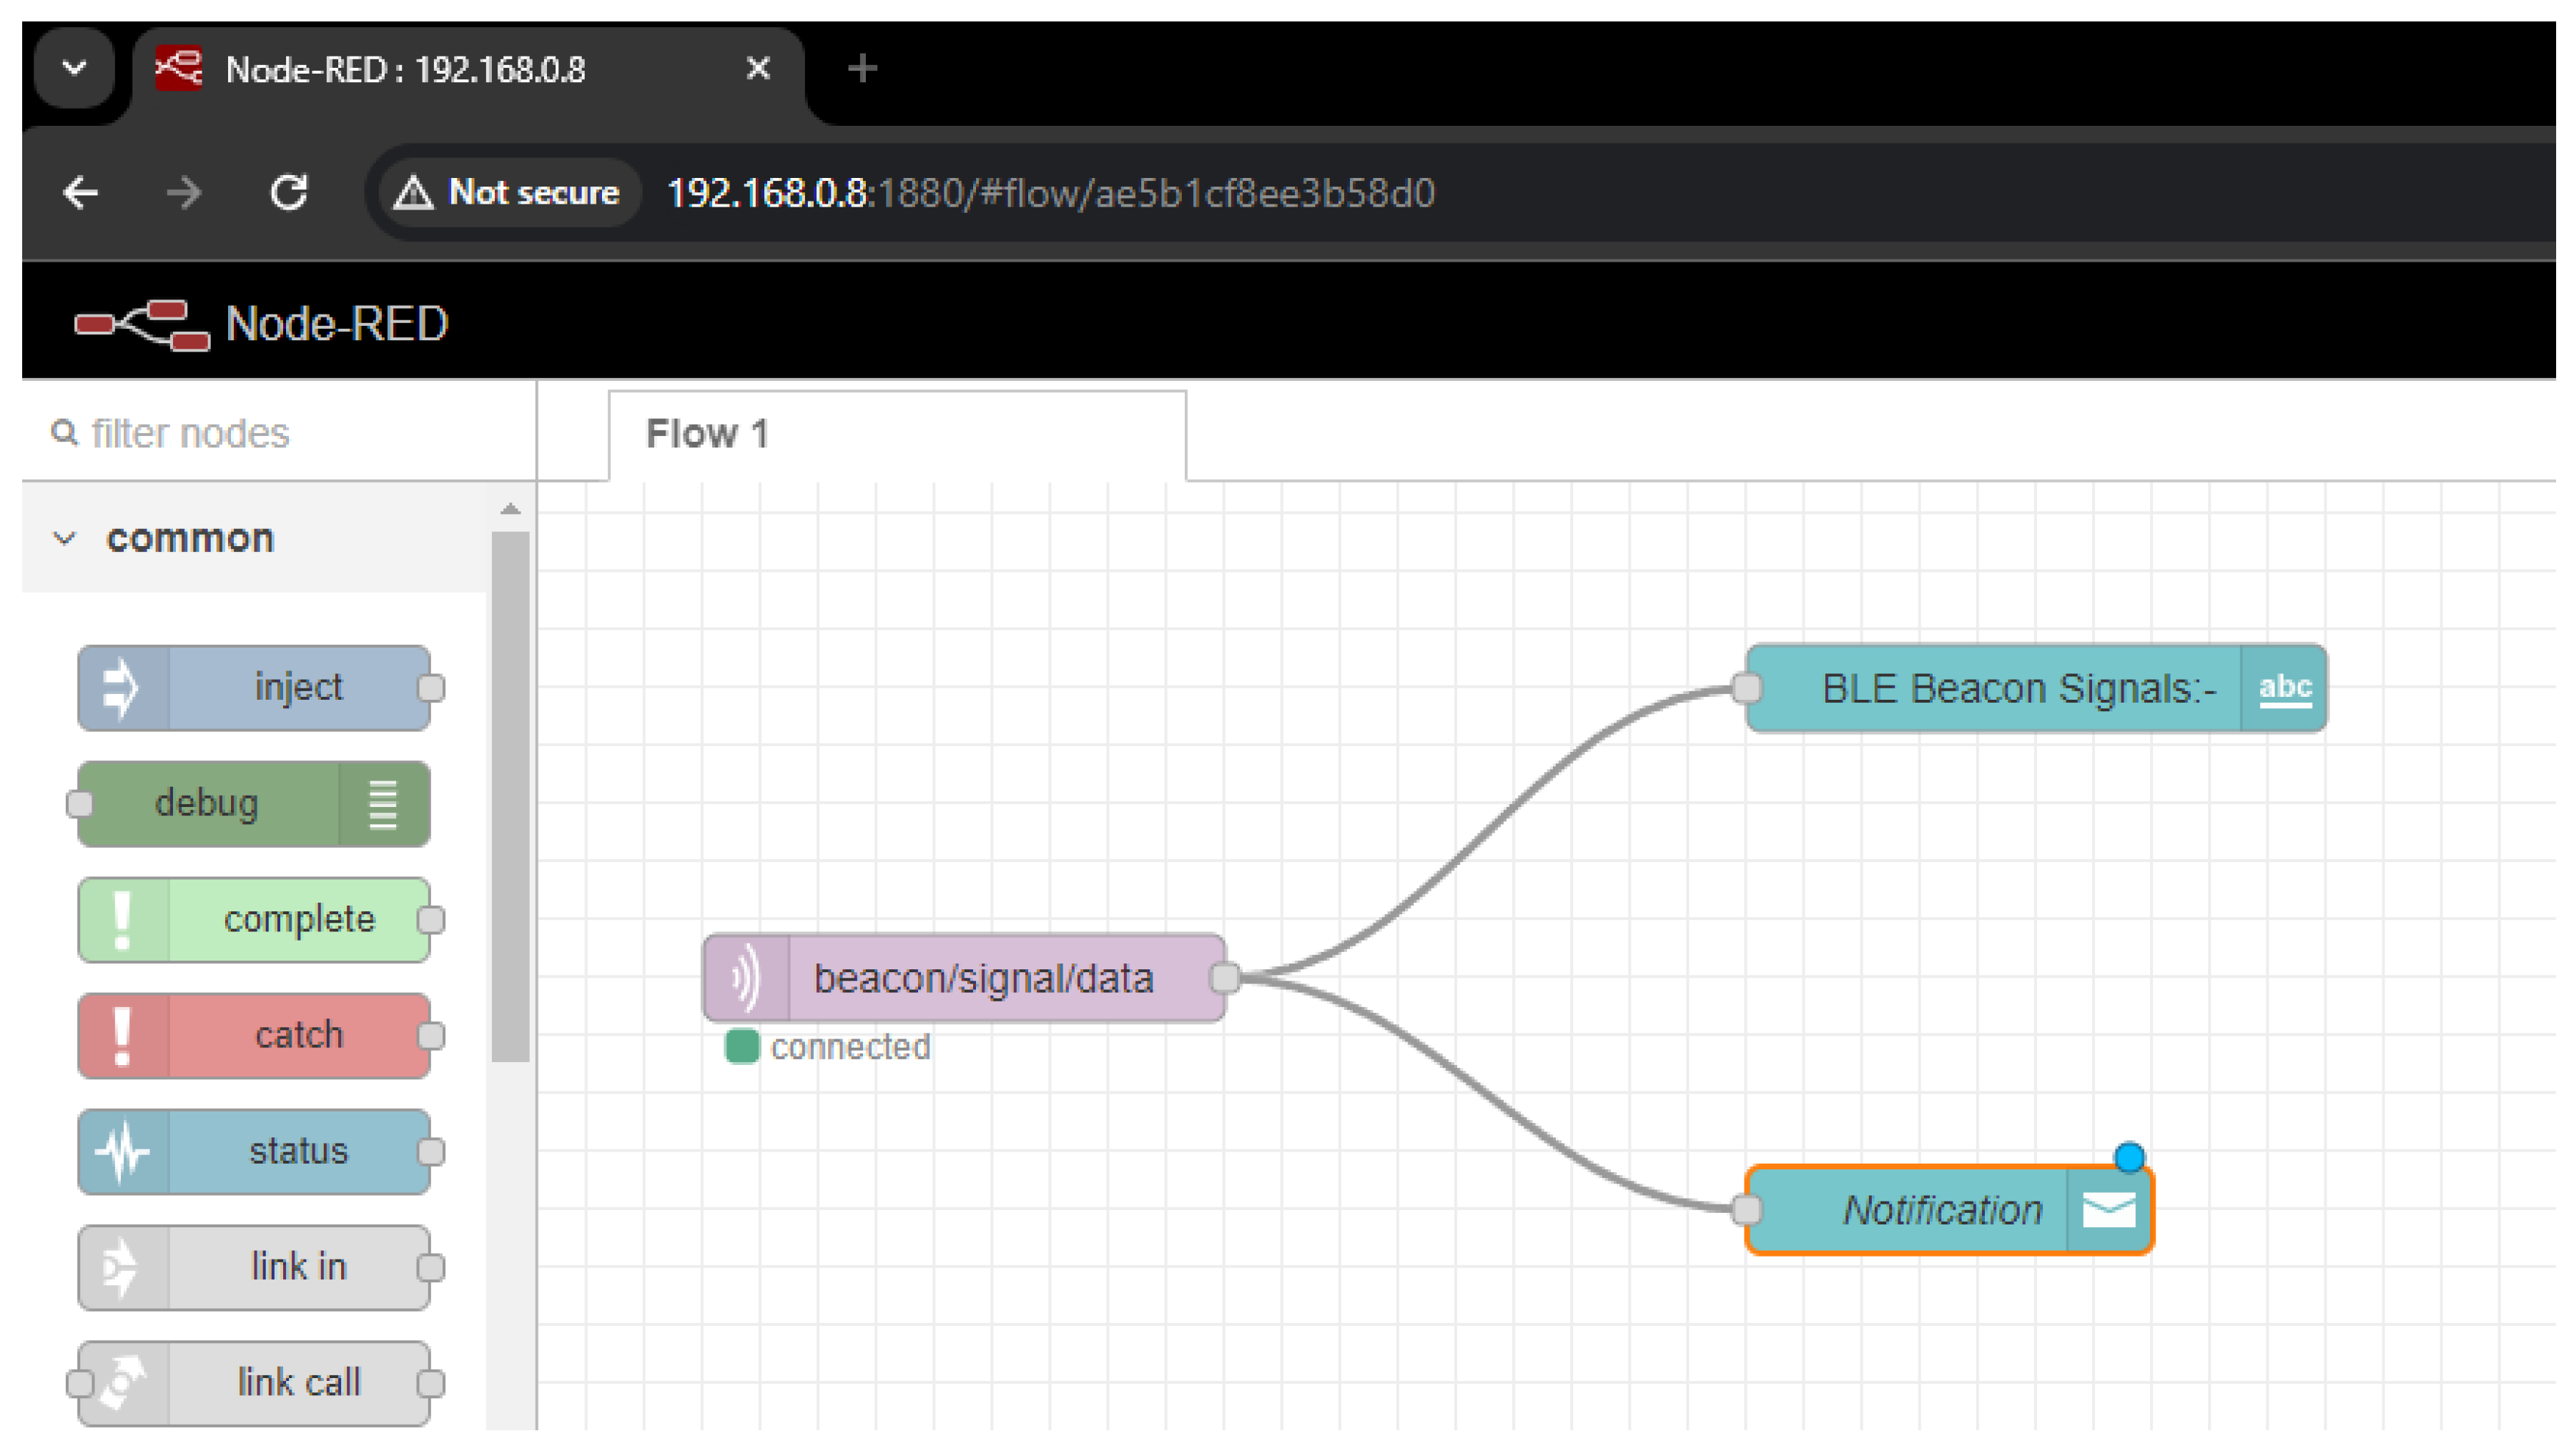Screen dimensions: 2569x1456
Task: Click the complete node exclamation icon
Action: pyautogui.click(x=121, y=920)
